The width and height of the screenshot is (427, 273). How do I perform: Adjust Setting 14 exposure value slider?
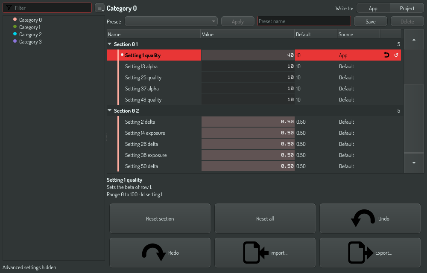pyautogui.click(x=248, y=133)
